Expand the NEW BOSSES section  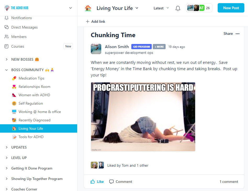pos(7,59)
